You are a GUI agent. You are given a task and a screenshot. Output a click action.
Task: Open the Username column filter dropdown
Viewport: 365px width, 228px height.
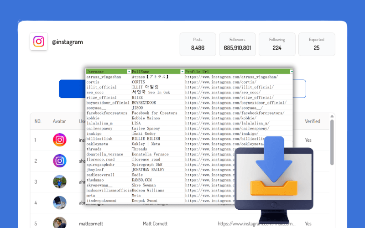(x=129, y=72)
